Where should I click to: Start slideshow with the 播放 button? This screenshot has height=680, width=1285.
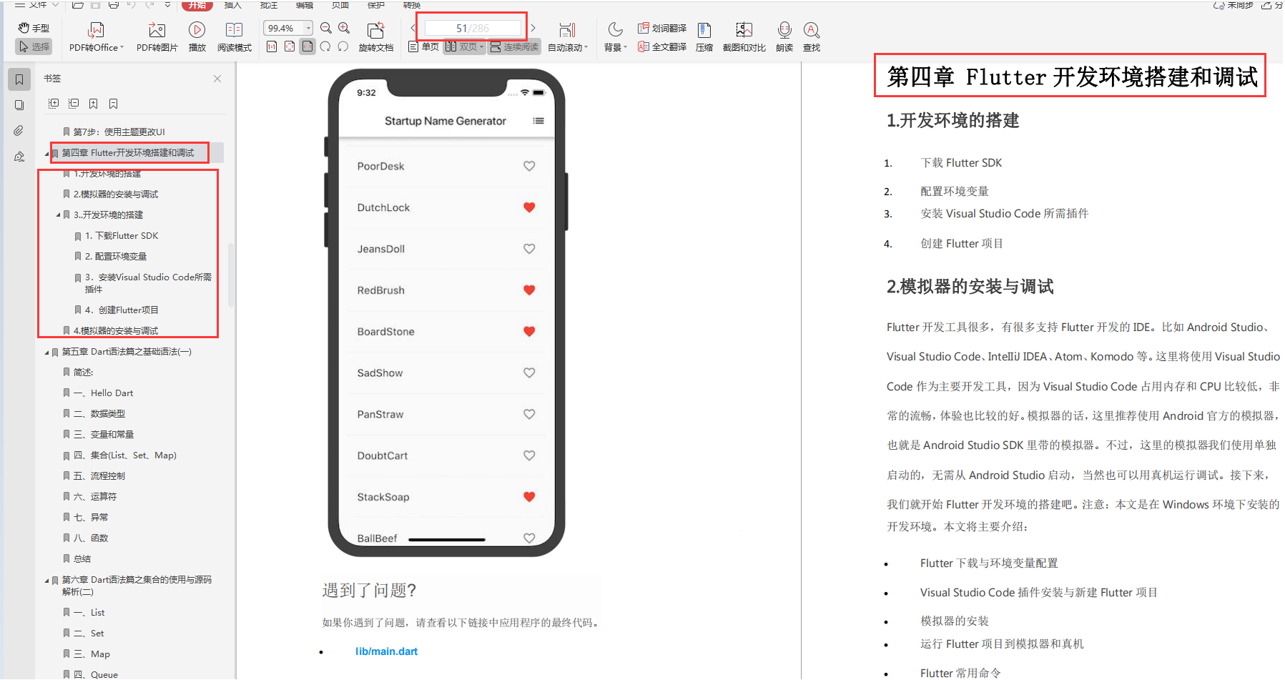coord(197,37)
